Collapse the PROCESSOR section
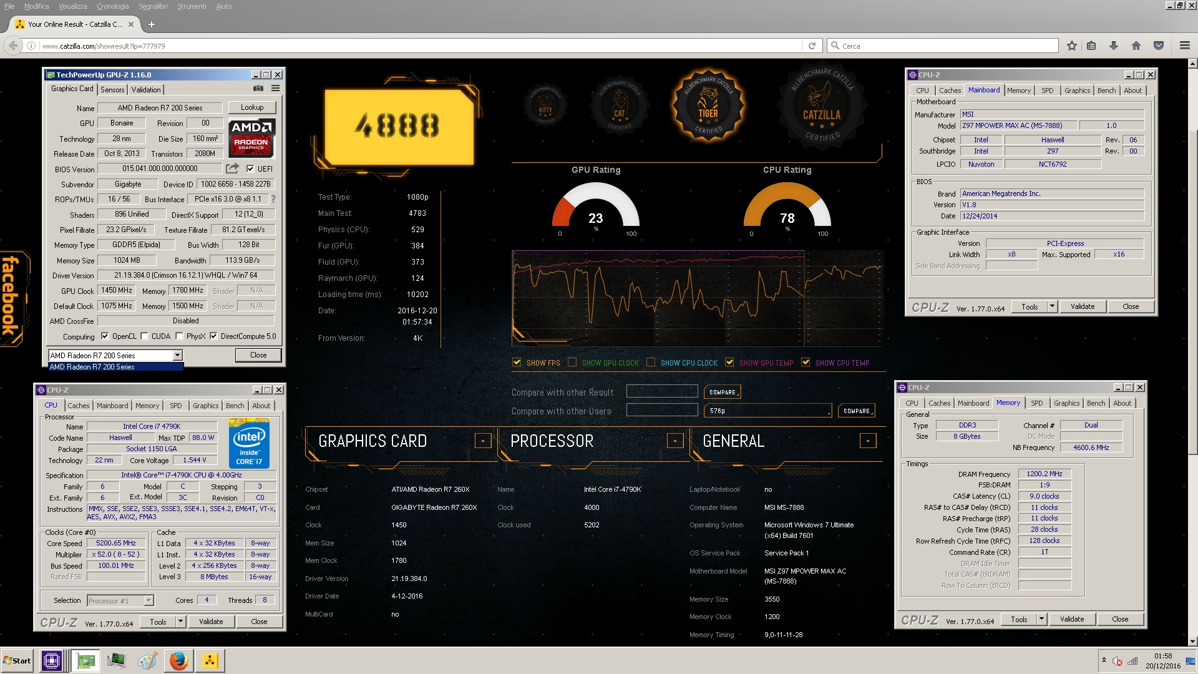 (x=675, y=441)
